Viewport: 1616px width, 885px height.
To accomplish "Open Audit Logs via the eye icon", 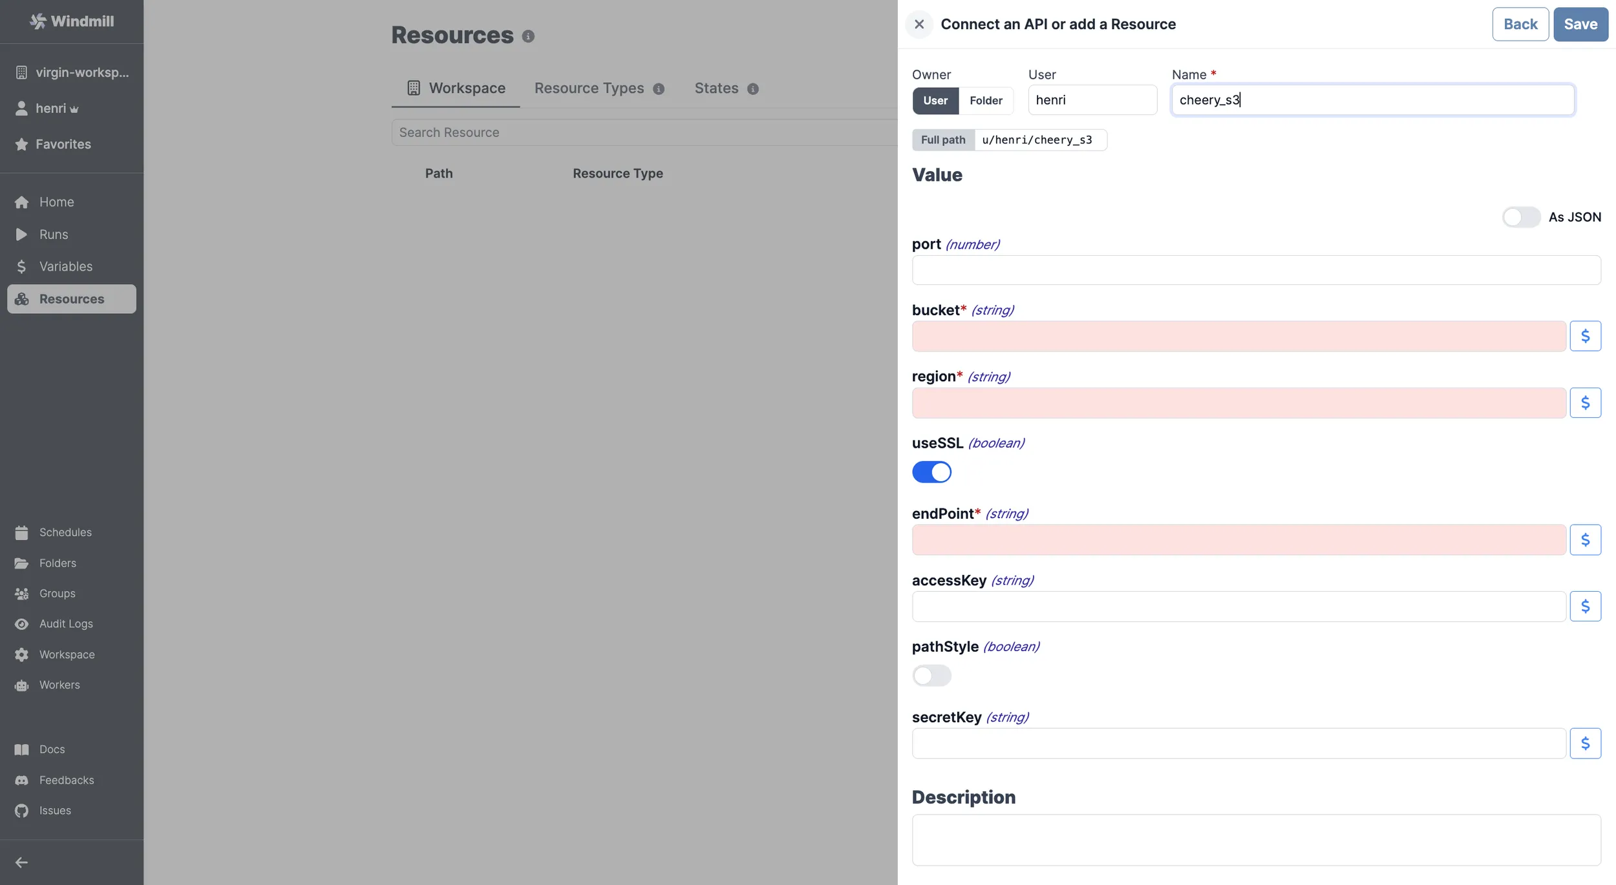I will (67, 623).
